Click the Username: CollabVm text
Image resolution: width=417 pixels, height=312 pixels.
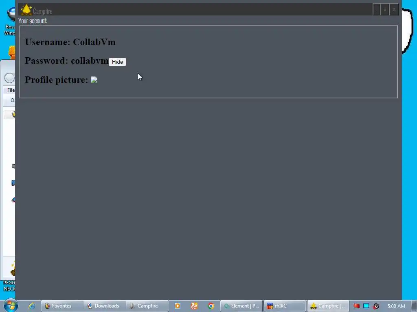tap(70, 42)
